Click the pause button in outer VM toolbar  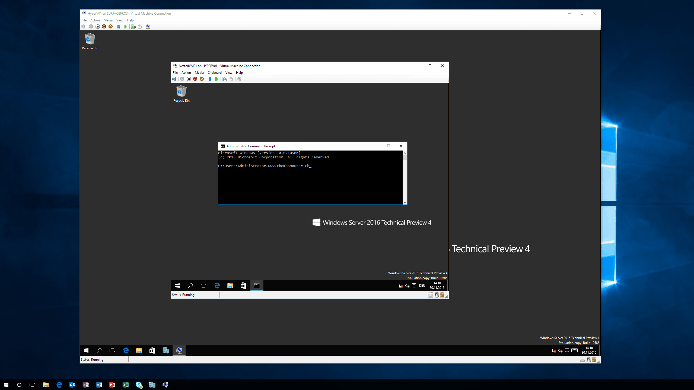click(x=119, y=26)
